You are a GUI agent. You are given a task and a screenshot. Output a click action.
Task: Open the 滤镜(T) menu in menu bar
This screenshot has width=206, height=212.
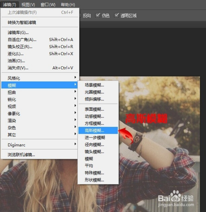pos(9,5)
